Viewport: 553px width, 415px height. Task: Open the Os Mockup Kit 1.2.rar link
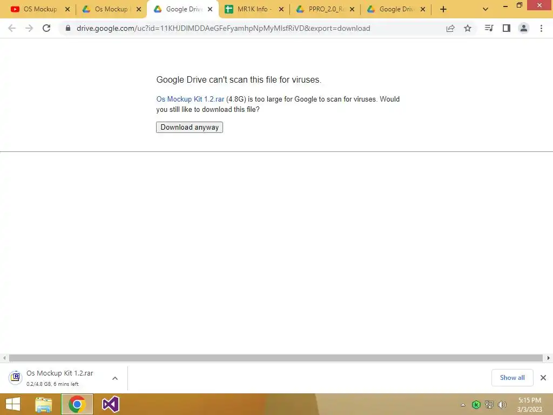point(190,99)
